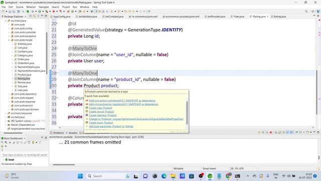Collapse the code fold at line 32
The image size is (321, 181).
(58, 98)
